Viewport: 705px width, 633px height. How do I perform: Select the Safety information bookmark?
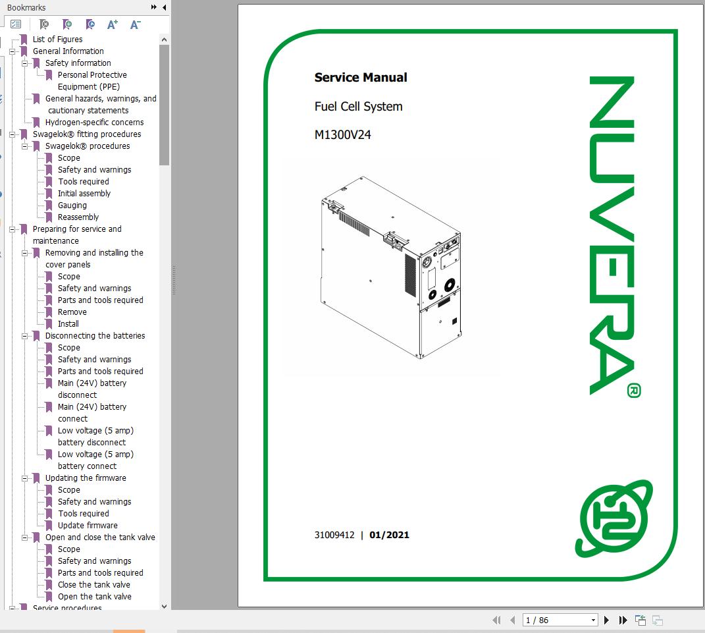pyautogui.click(x=78, y=63)
